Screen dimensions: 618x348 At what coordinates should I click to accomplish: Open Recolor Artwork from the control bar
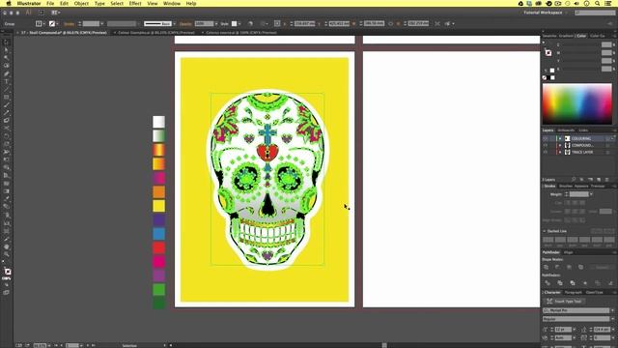(x=250, y=23)
